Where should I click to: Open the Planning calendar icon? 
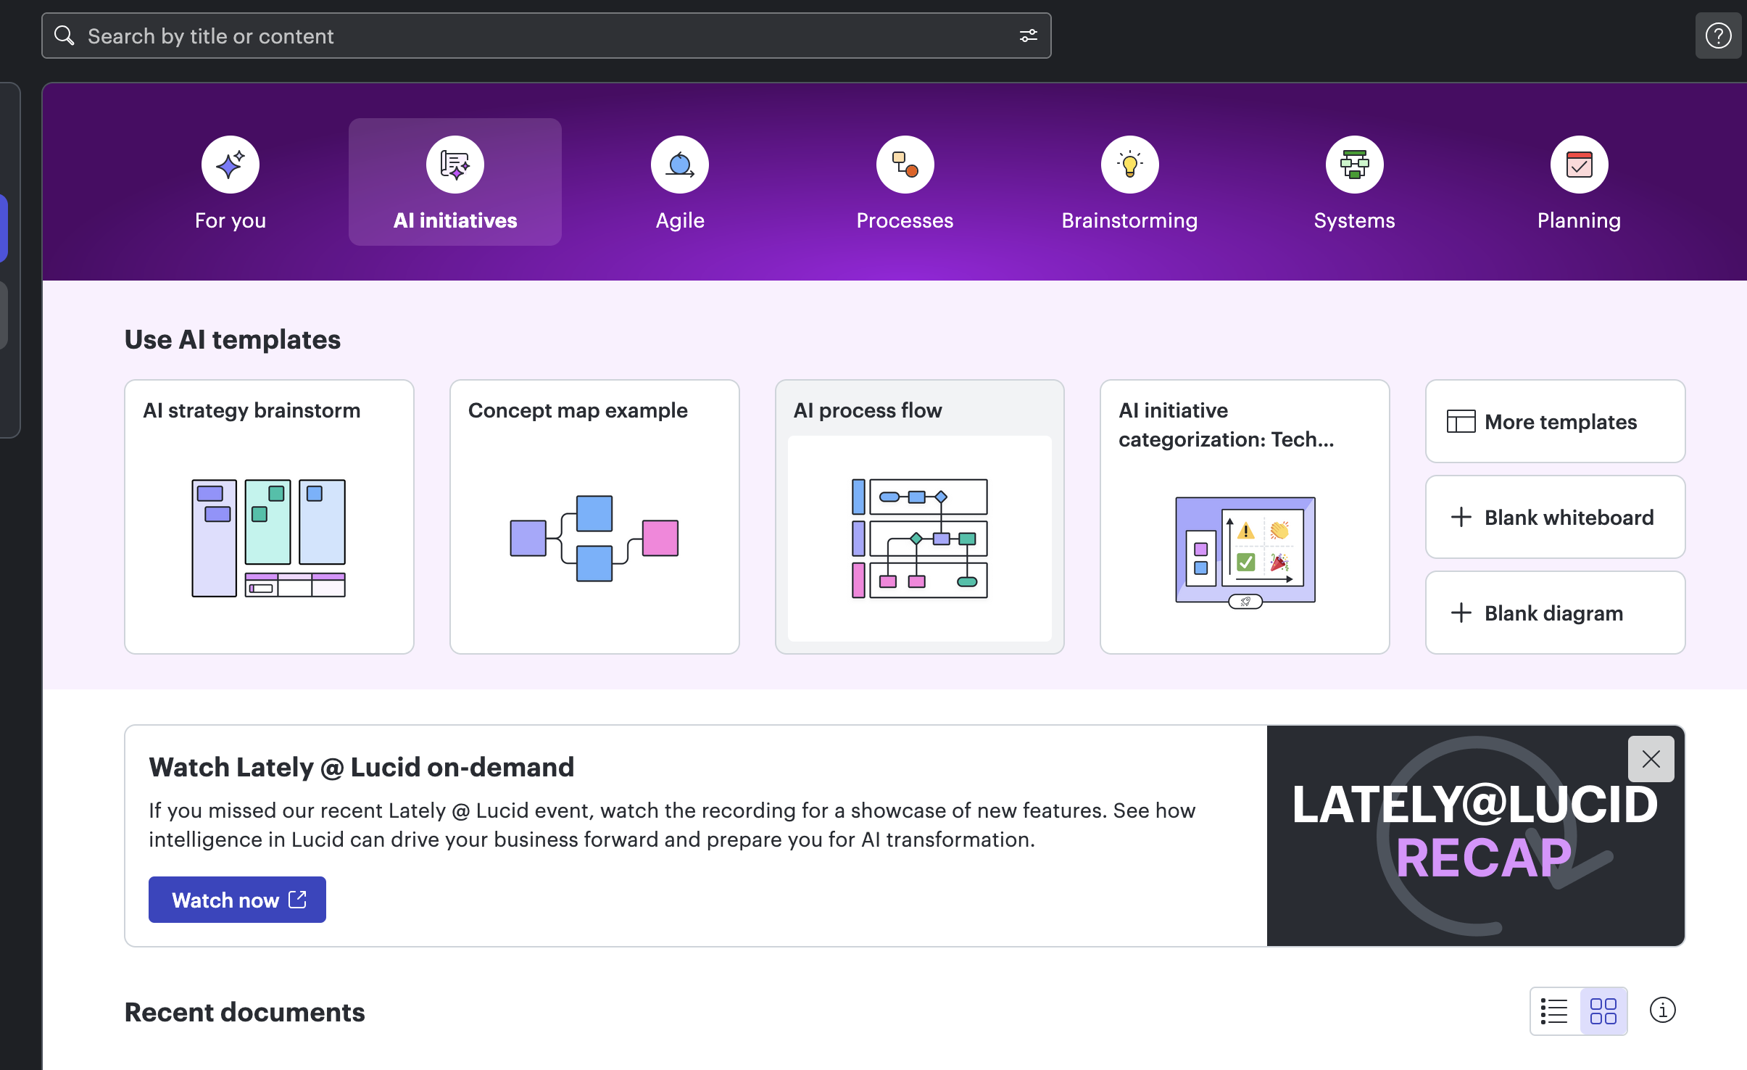click(1579, 165)
